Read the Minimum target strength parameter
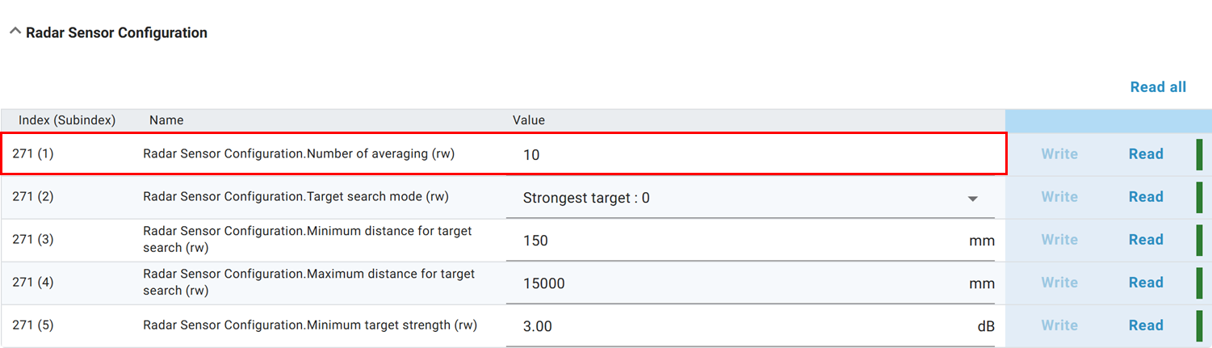 pyautogui.click(x=1145, y=325)
